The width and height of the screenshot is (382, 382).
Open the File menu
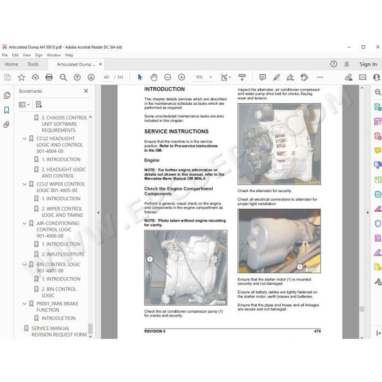(4, 55)
